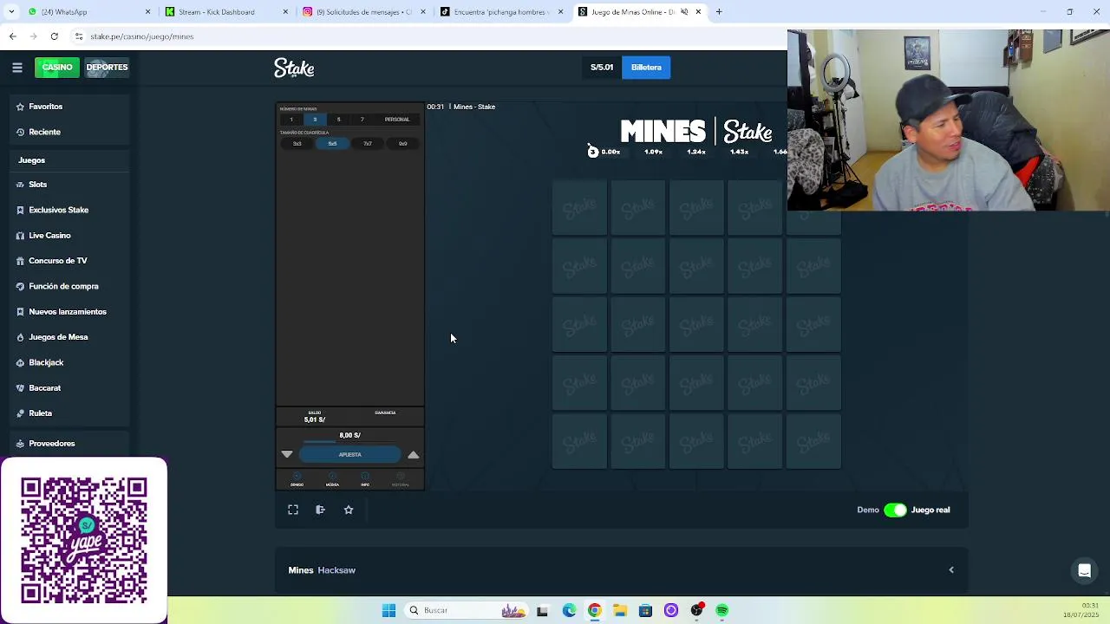Increase bet with up arrow
This screenshot has height=624, width=1110.
coord(414,454)
